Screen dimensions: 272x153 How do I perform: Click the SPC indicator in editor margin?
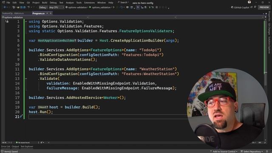(x=260, y=143)
